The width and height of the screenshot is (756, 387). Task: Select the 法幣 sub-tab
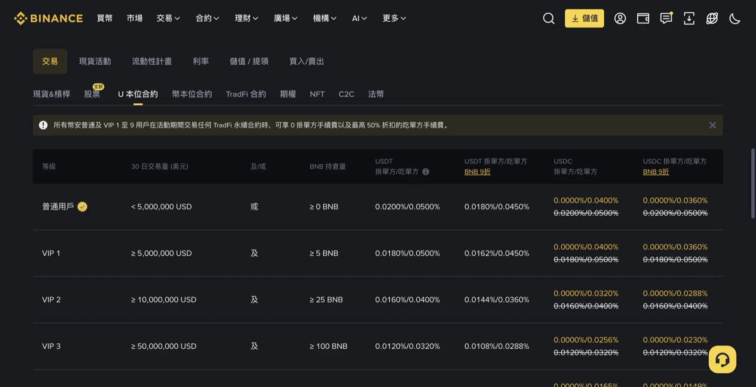click(x=376, y=94)
